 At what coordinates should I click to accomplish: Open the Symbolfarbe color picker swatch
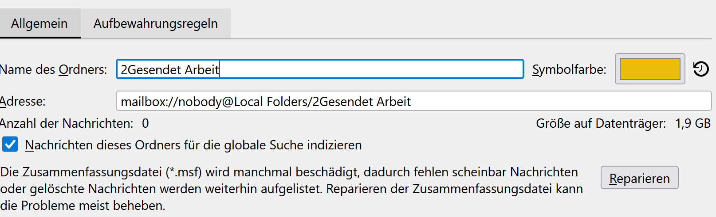(x=649, y=69)
